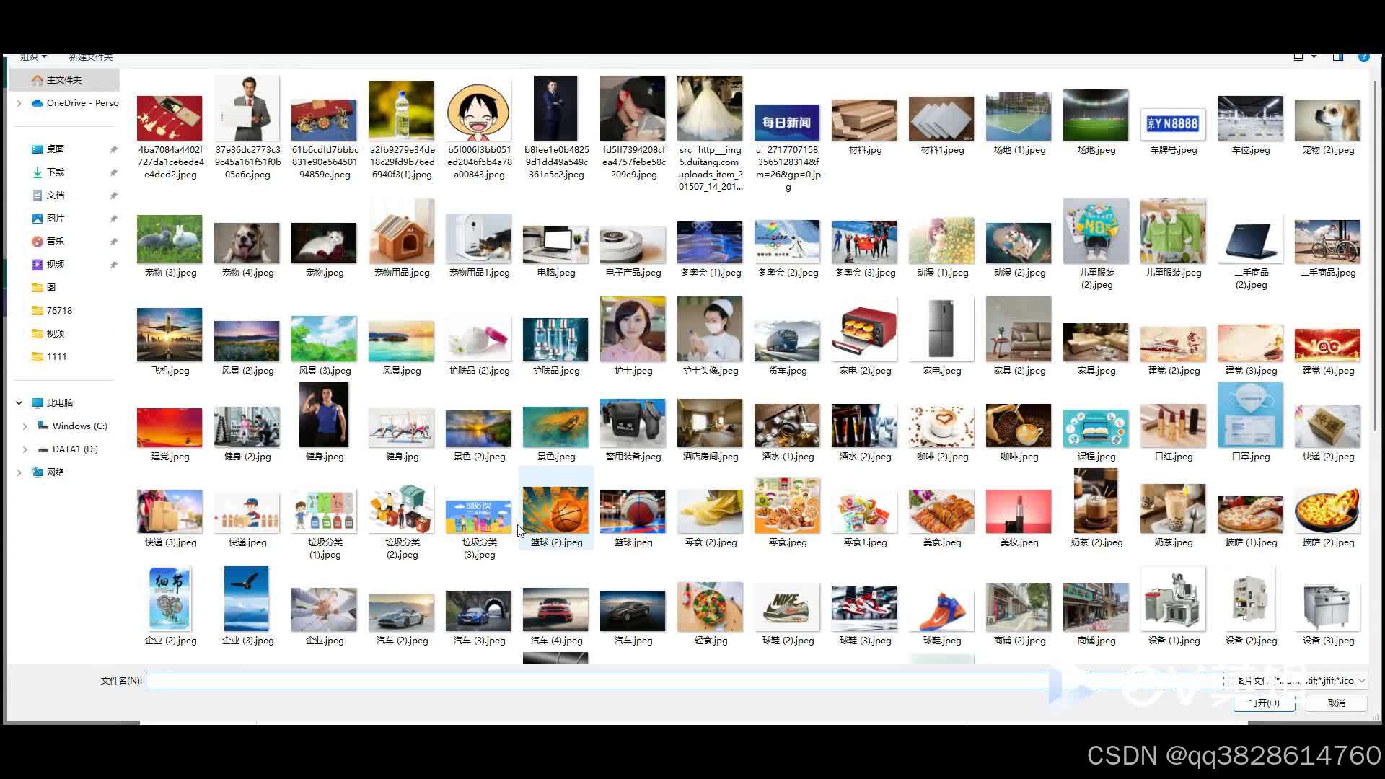Screen dimensions: 1385x779
Task: Select the 图片 pictures folder in the sidebar
Action: (55, 219)
